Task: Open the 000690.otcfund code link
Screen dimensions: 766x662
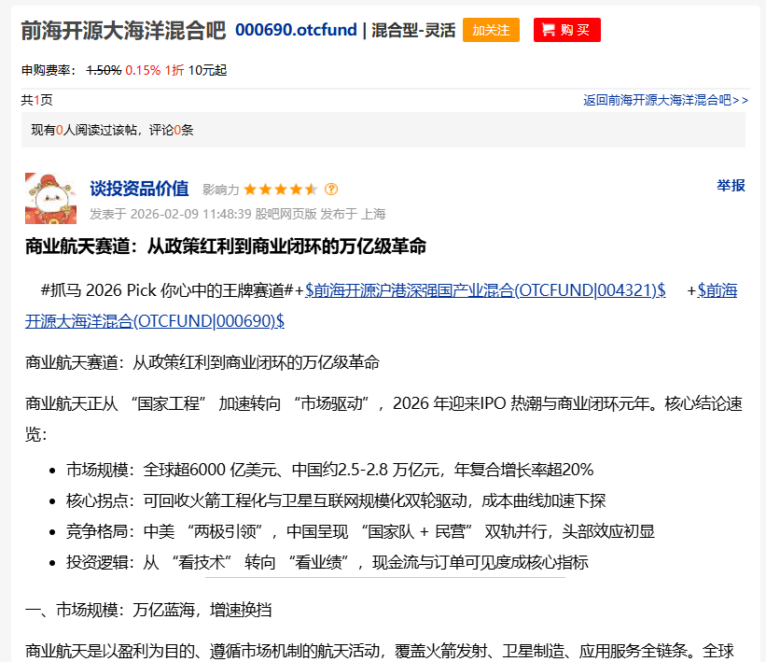Action: (296, 30)
